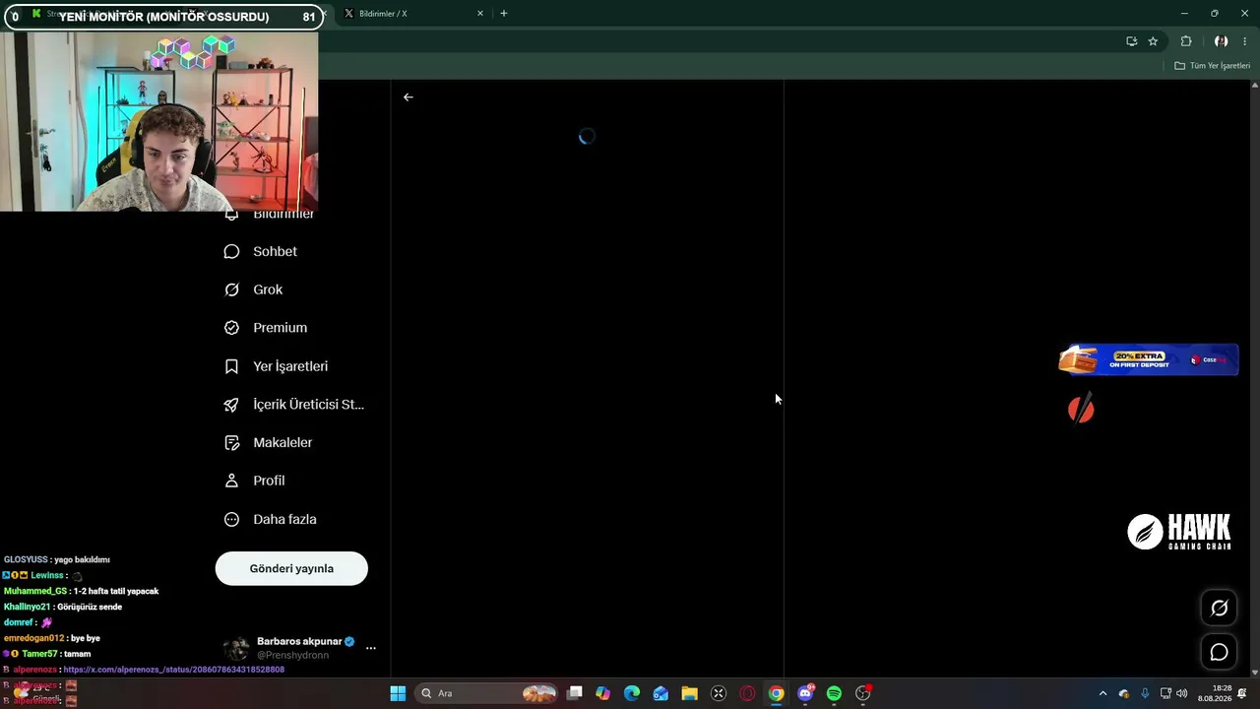Open Spotify from the taskbar

(x=834, y=693)
